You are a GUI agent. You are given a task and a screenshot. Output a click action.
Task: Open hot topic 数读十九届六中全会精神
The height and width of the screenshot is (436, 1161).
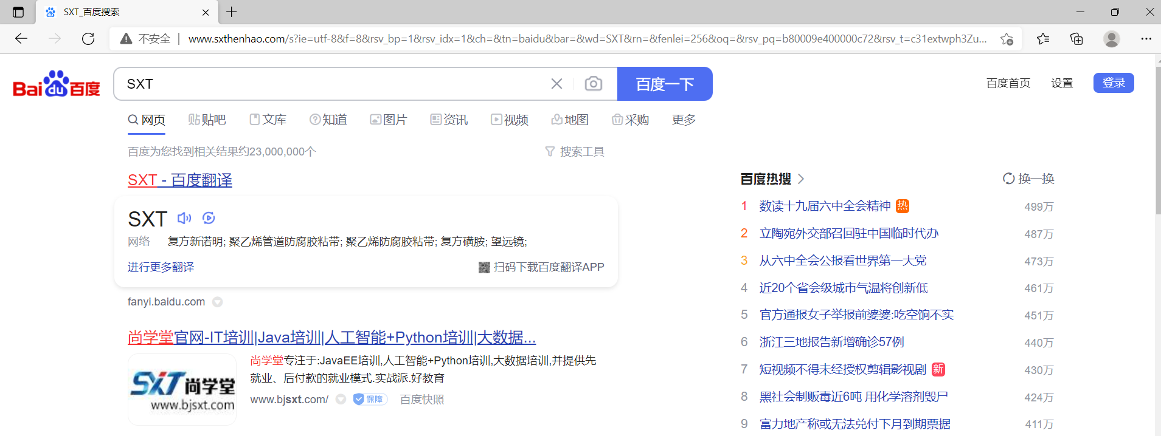(825, 206)
